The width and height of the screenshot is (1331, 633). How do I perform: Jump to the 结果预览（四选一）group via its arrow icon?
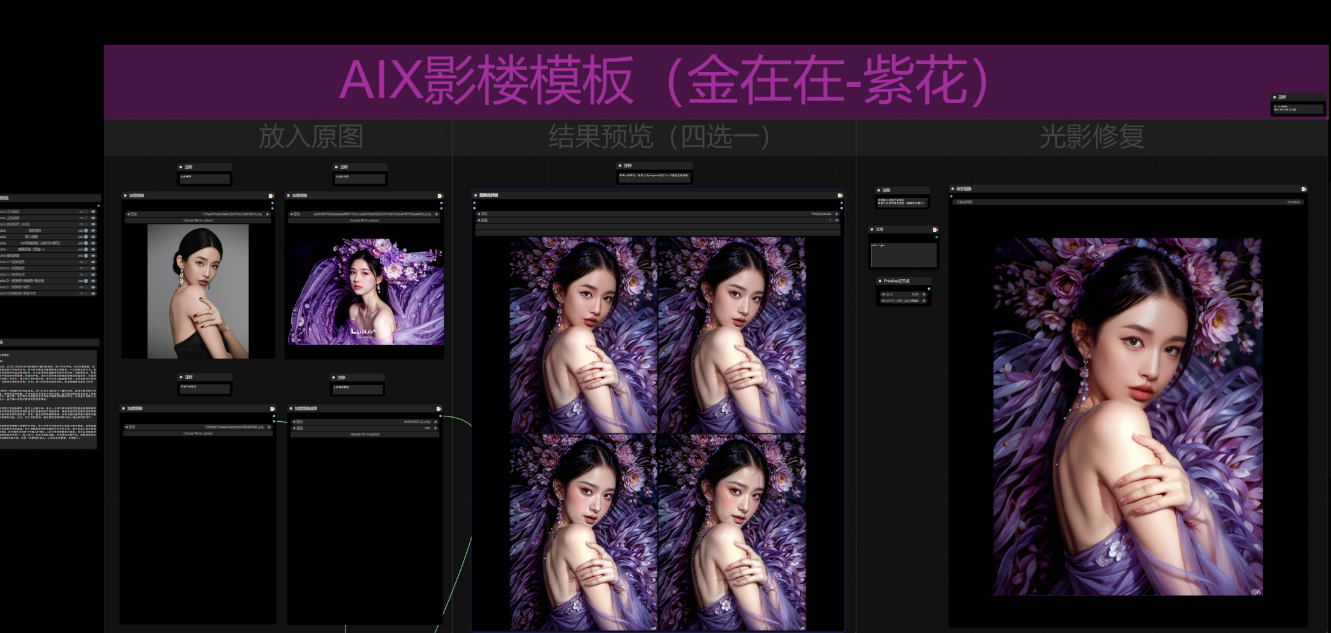[x=93, y=249]
